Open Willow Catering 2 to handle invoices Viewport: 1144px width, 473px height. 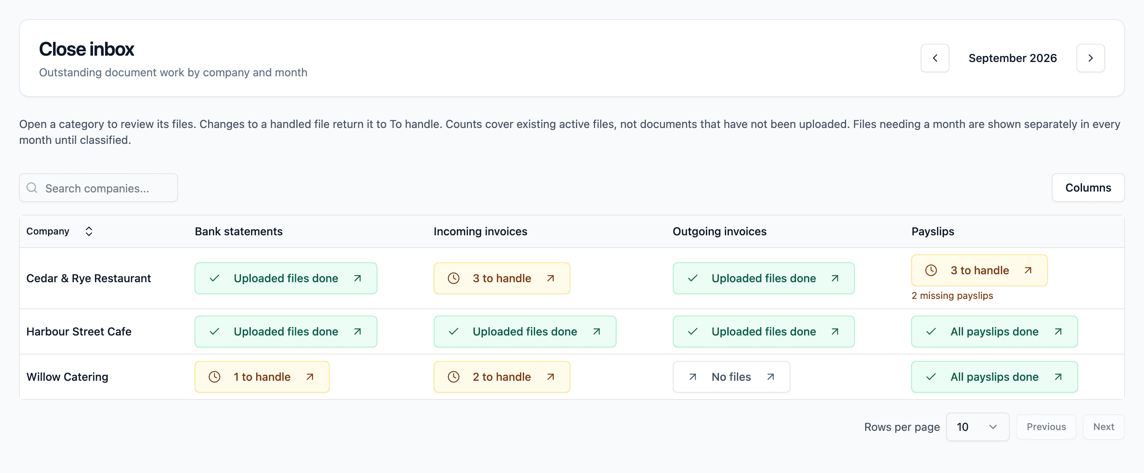pyautogui.click(x=502, y=377)
